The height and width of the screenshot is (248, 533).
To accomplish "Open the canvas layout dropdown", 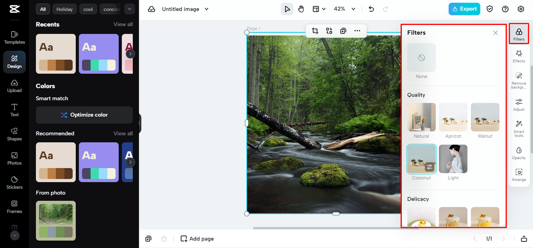I will pyautogui.click(x=319, y=9).
